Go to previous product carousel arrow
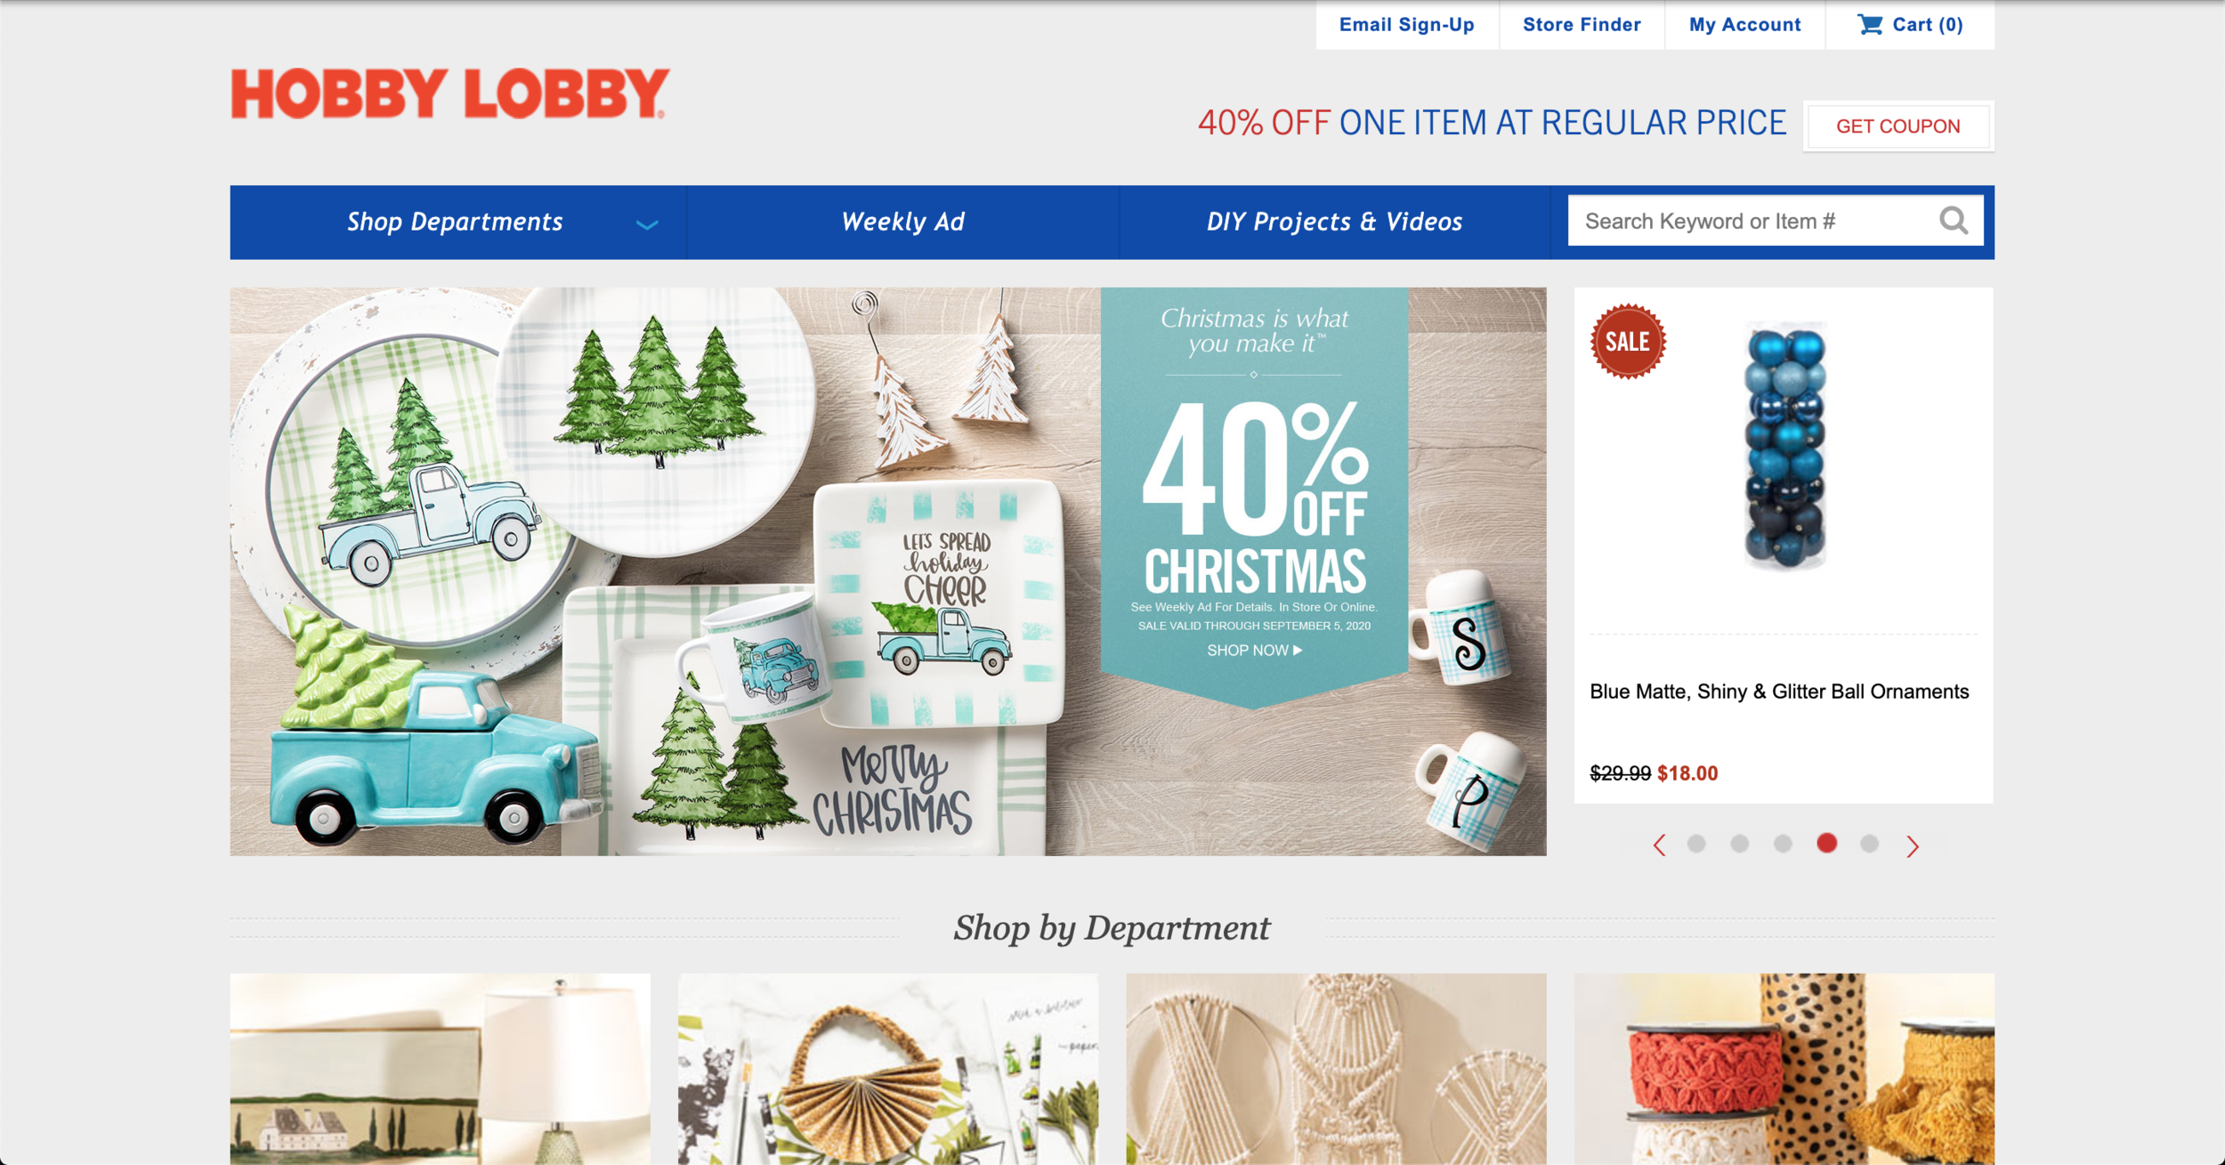 pos(1659,845)
